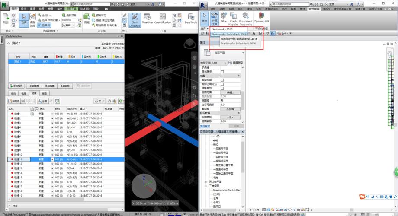Click the 编辑类型 button in Revit properties
The height and width of the screenshot is (216, 398).
pos(235,63)
